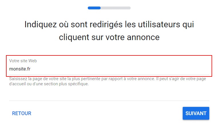Click the heading "Indiquez où sont redirigés"
Viewport: 223px width, 137px height.
coord(109,24)
